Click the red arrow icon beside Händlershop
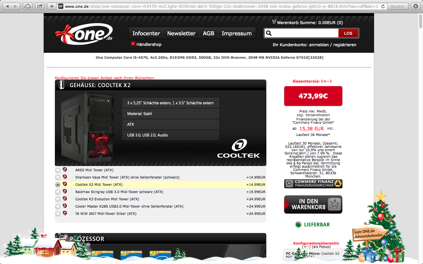 click(x=133, y=44)
